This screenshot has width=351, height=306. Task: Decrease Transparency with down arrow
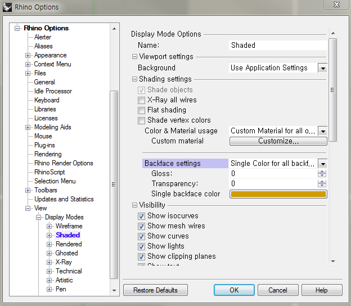point(322,186)
